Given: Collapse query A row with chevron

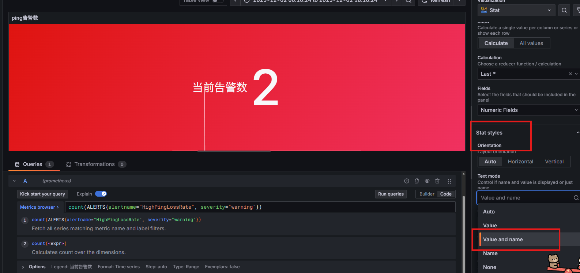Looking at the screenshot, I should [x=14, y=181].
